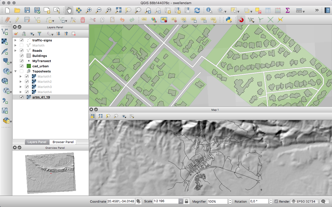Switch to the Layers Panel tab
This screenshot has height=207, width=332.
37,142
